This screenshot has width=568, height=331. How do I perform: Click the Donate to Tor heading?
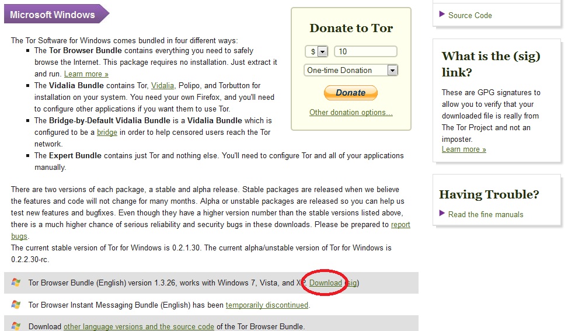pyautogui.click(x=351, y=28)
